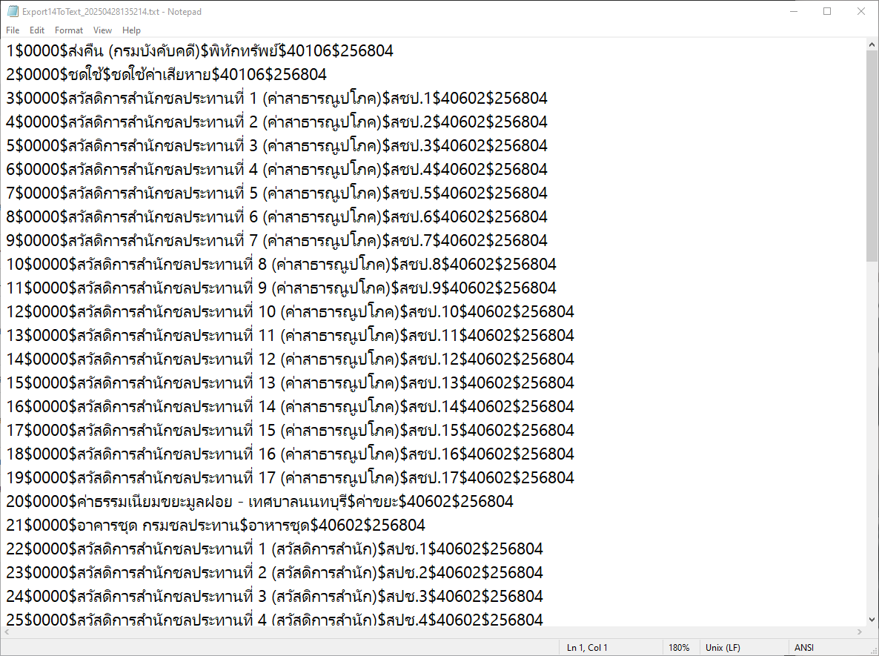Image resolution: width=879 pixels, height=656 pixels.
Task: Click the line starting with 13$0000$
Action: click(290, 335)
